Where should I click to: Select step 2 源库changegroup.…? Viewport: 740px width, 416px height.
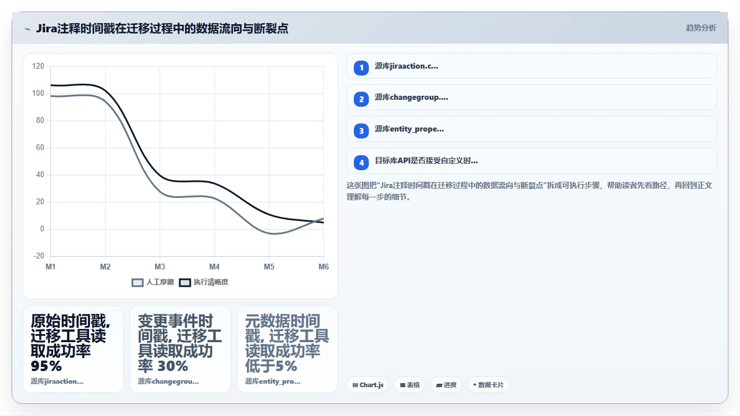point(531,98)
